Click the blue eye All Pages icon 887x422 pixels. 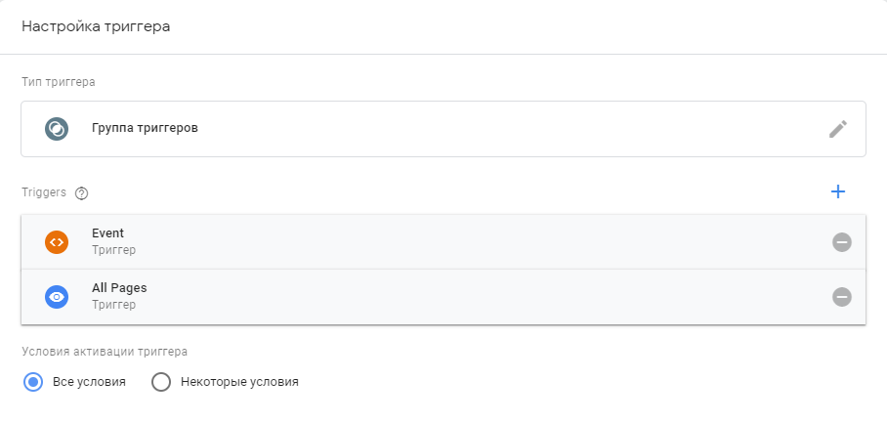57,297
